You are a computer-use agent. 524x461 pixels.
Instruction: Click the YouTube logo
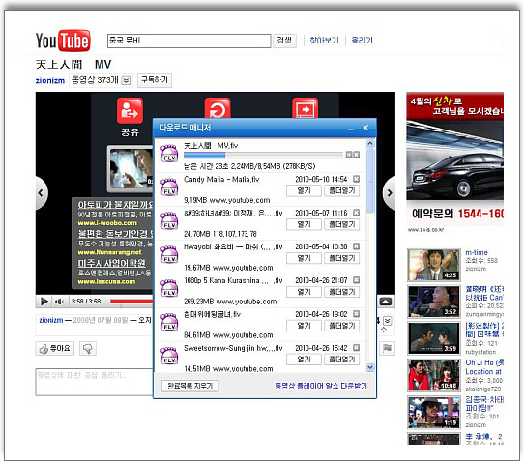[x=63, y=41]
